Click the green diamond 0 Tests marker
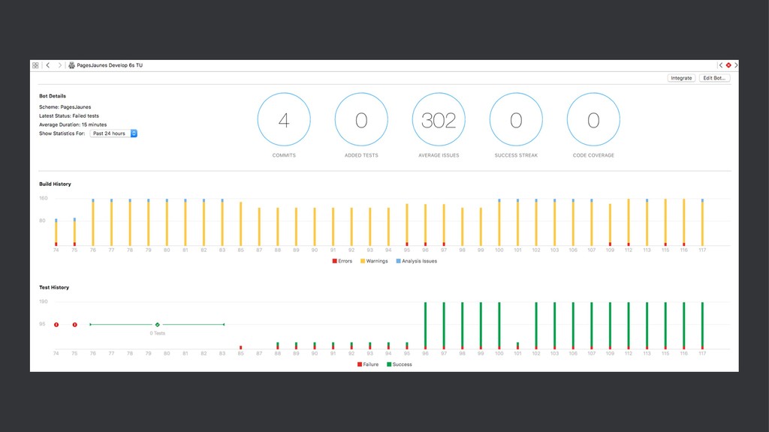This screenshot has height=432, width=769. (x=158, y=325)
